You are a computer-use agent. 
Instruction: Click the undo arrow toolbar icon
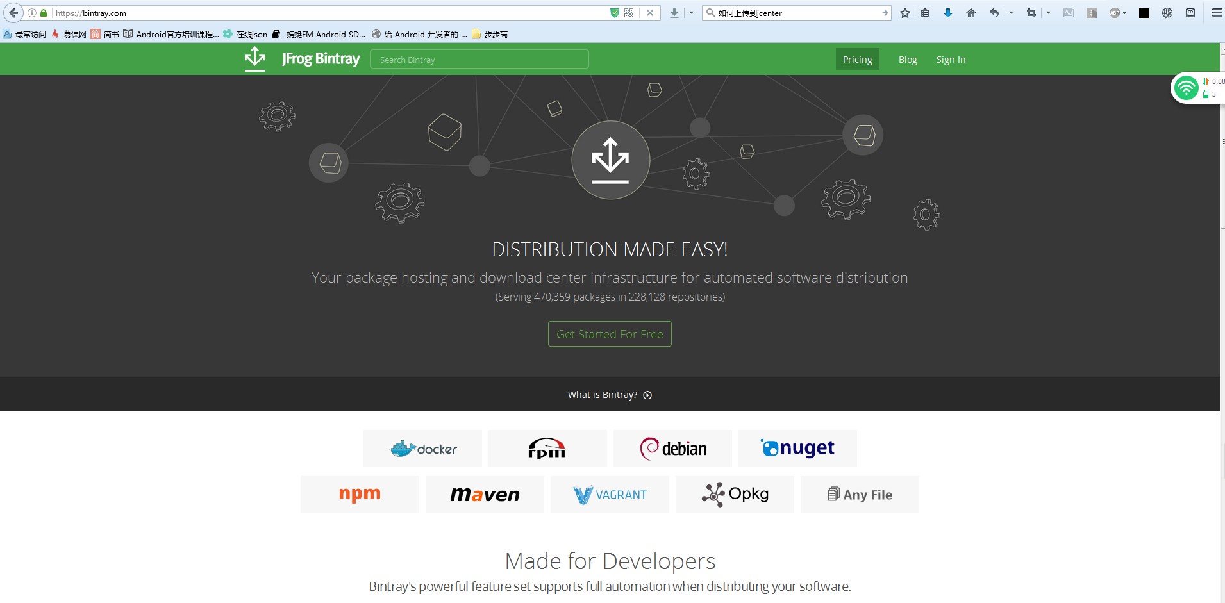pyautogui.click(x=994, y=13)
